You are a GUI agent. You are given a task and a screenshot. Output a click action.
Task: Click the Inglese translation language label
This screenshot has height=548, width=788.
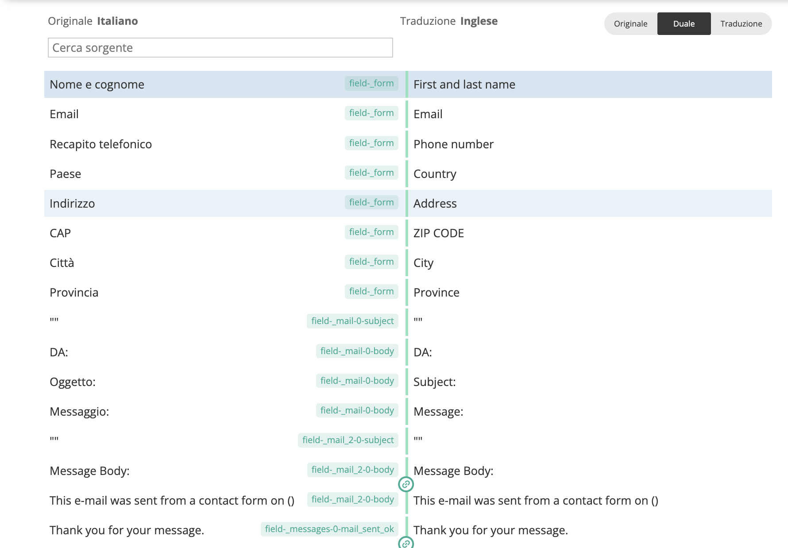tap(479, 21)
